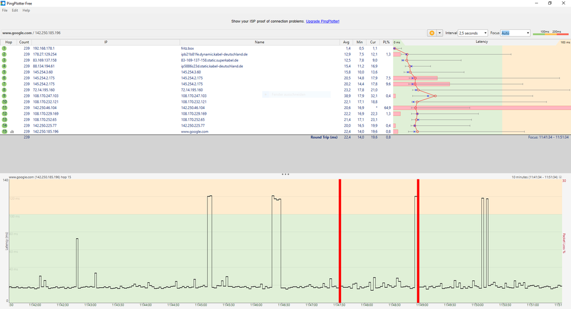Sort by the Count column header
571x309 pixels.
click(x=24, y=42)
